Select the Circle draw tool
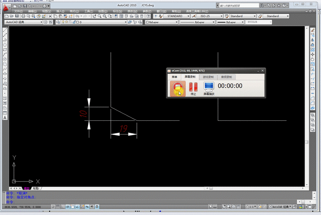This screenshot has width=321, height=215. pyautogui.click(x=5, y=59)
